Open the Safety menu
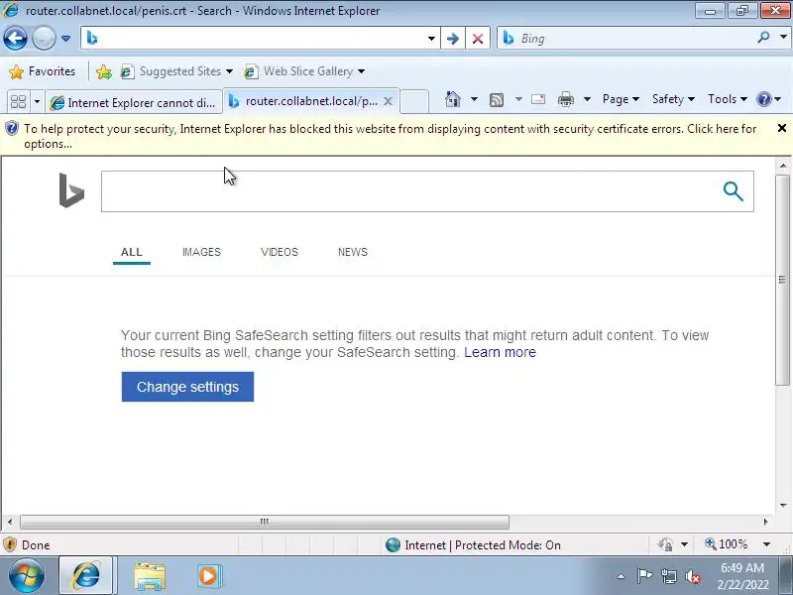Image resolution: width=793 pixels, height=595 pixels. point(673,99)
